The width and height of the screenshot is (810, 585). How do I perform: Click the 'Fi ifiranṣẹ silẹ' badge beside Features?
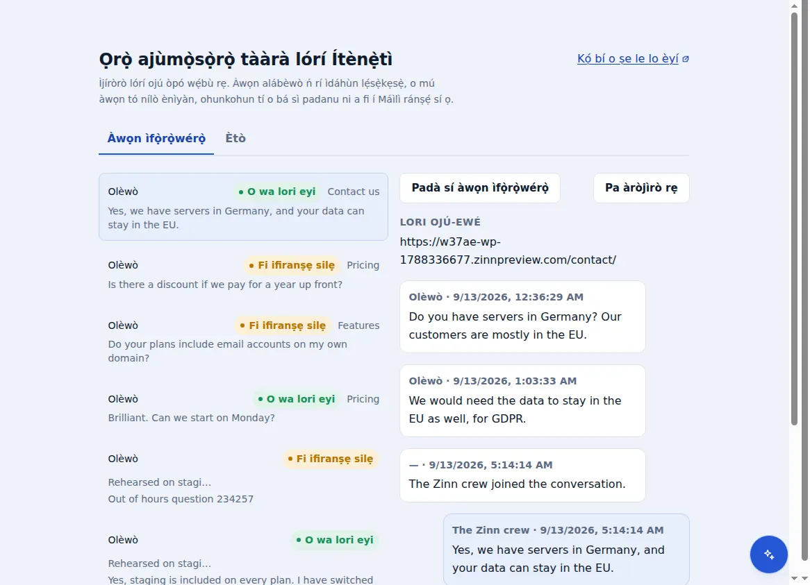coord(283,325)
